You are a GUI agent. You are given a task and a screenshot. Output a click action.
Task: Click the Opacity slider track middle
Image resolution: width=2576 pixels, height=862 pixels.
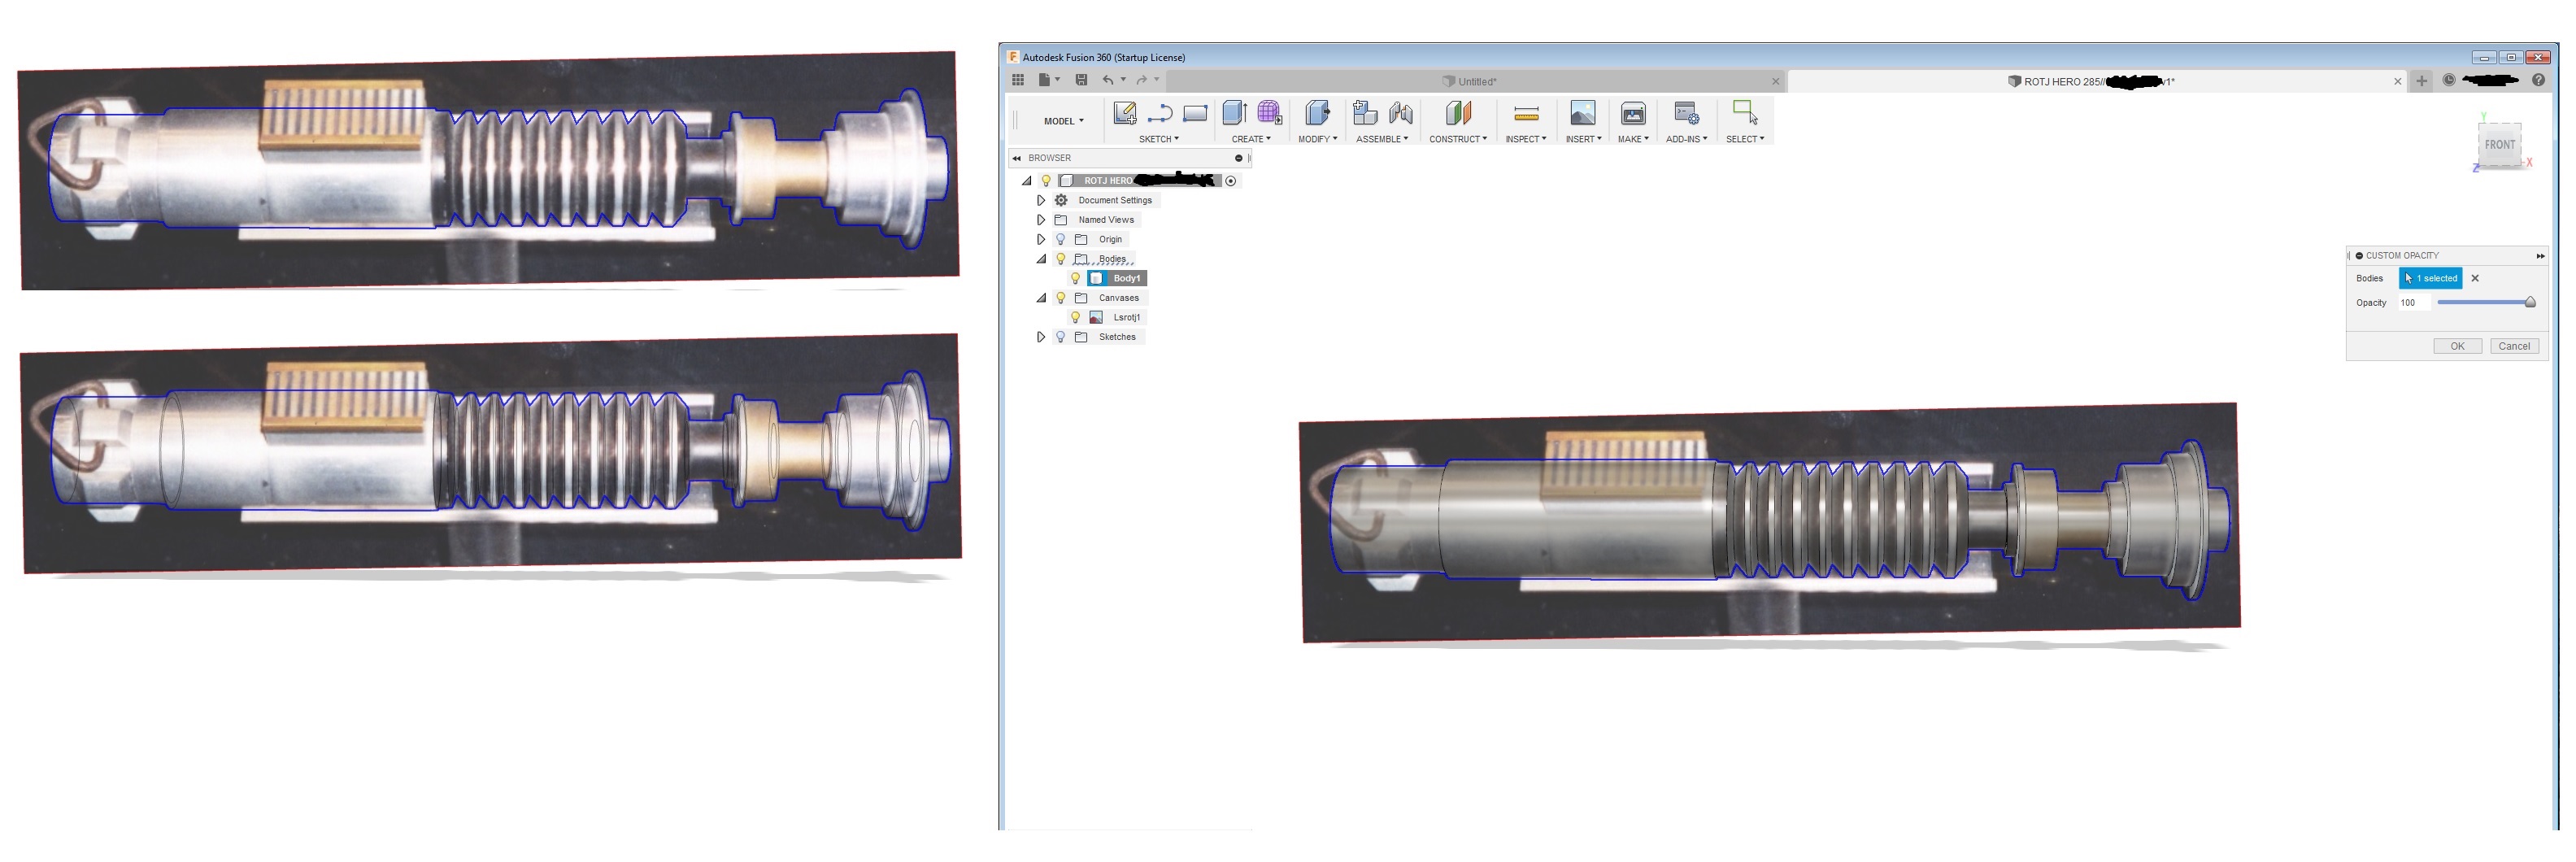pos(2484,302)
